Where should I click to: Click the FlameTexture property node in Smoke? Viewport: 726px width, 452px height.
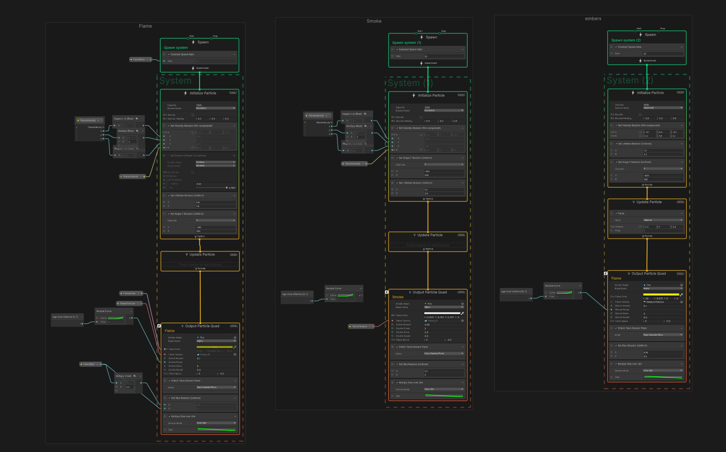click(360, 326)
